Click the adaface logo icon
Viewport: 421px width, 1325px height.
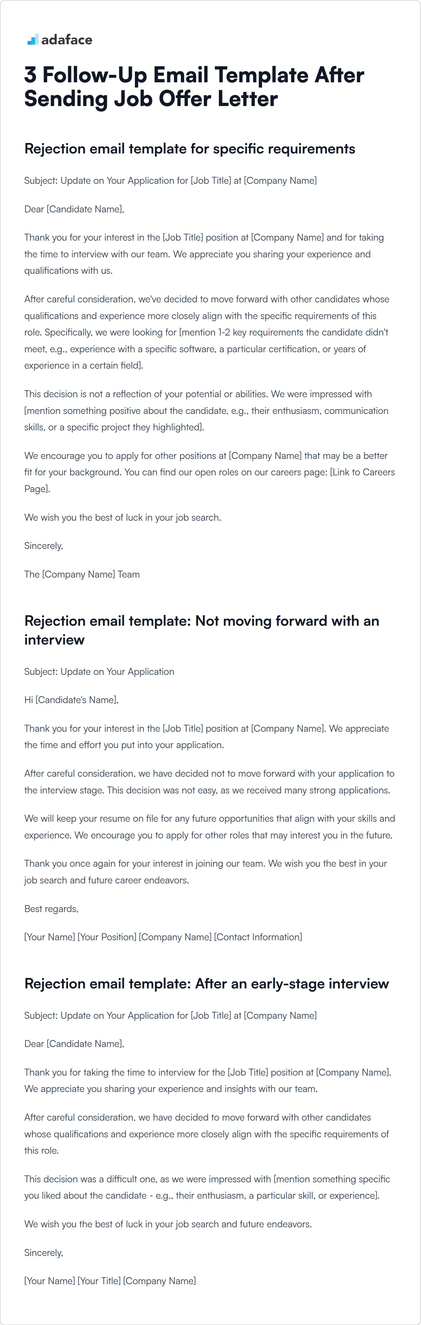pos(33,40)
